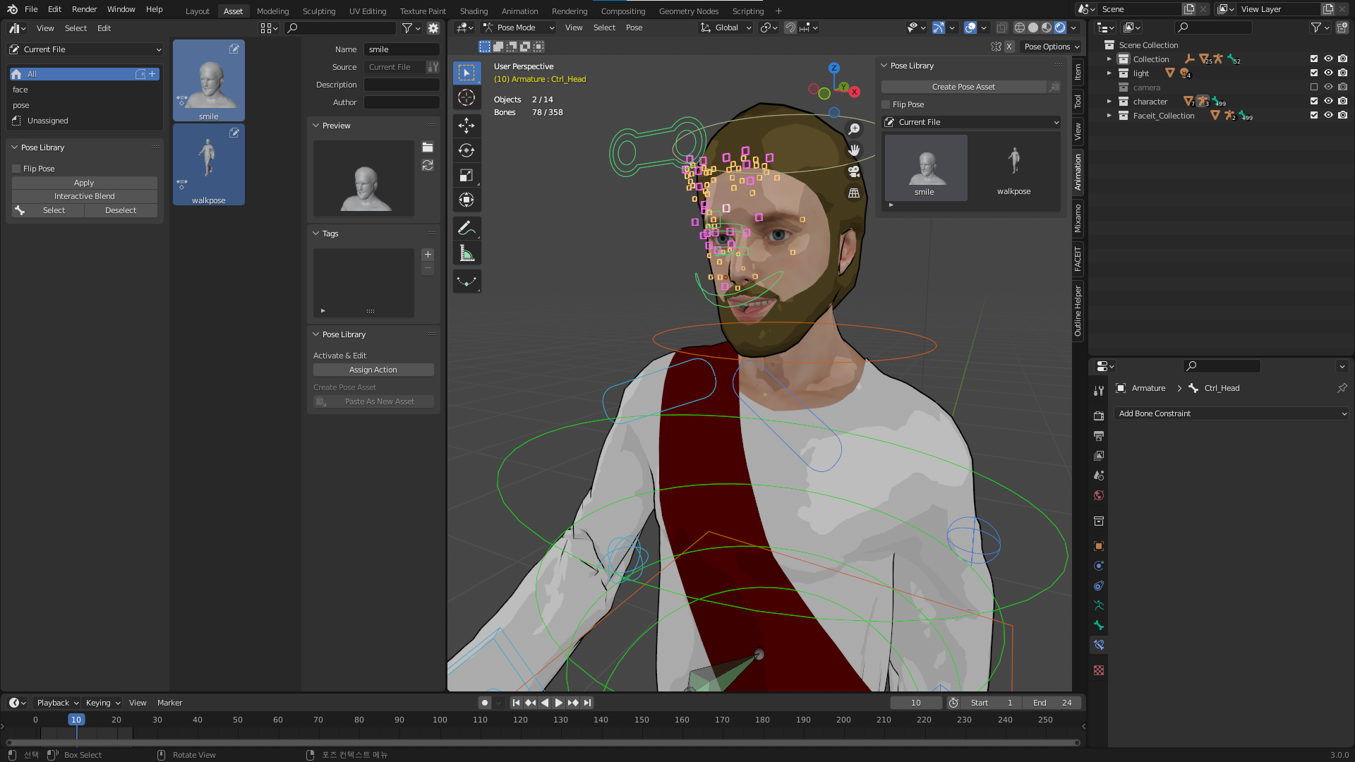1355x762 pixels.
Task: Select the Move tool
Action: 466,126
